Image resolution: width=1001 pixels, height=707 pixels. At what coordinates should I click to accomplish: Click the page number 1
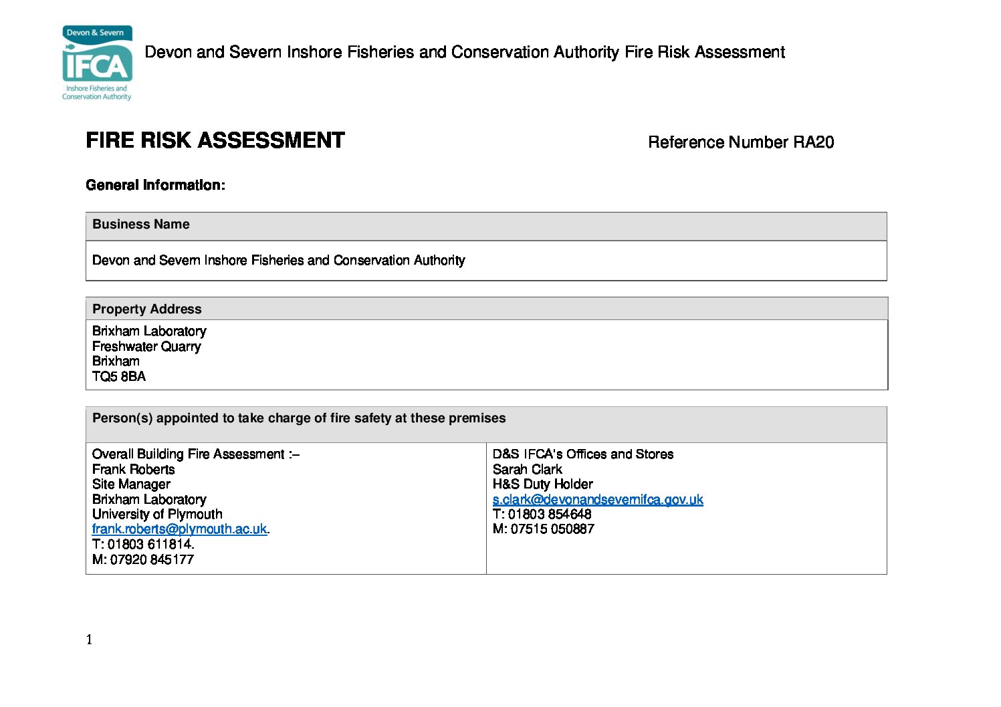tap(89, 640)
